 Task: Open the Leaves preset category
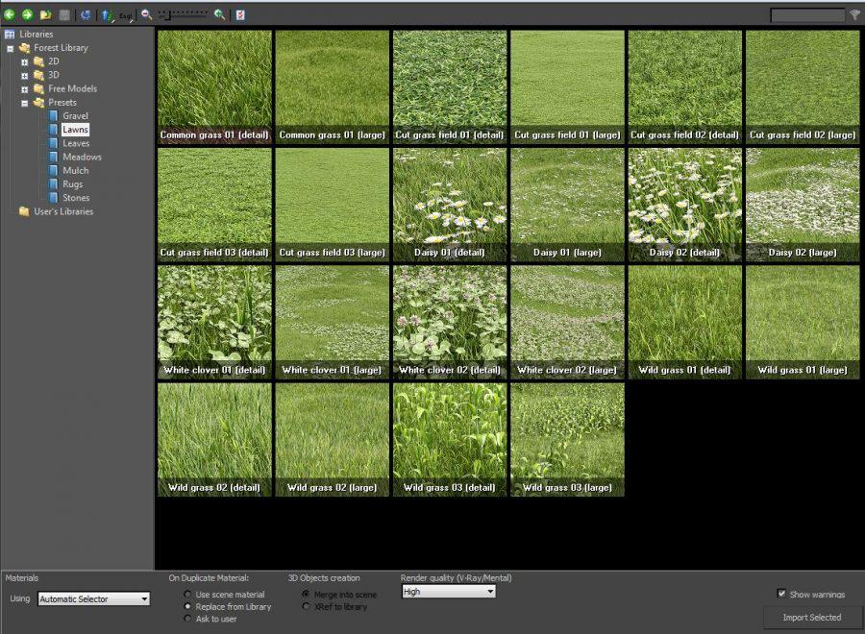76,143
